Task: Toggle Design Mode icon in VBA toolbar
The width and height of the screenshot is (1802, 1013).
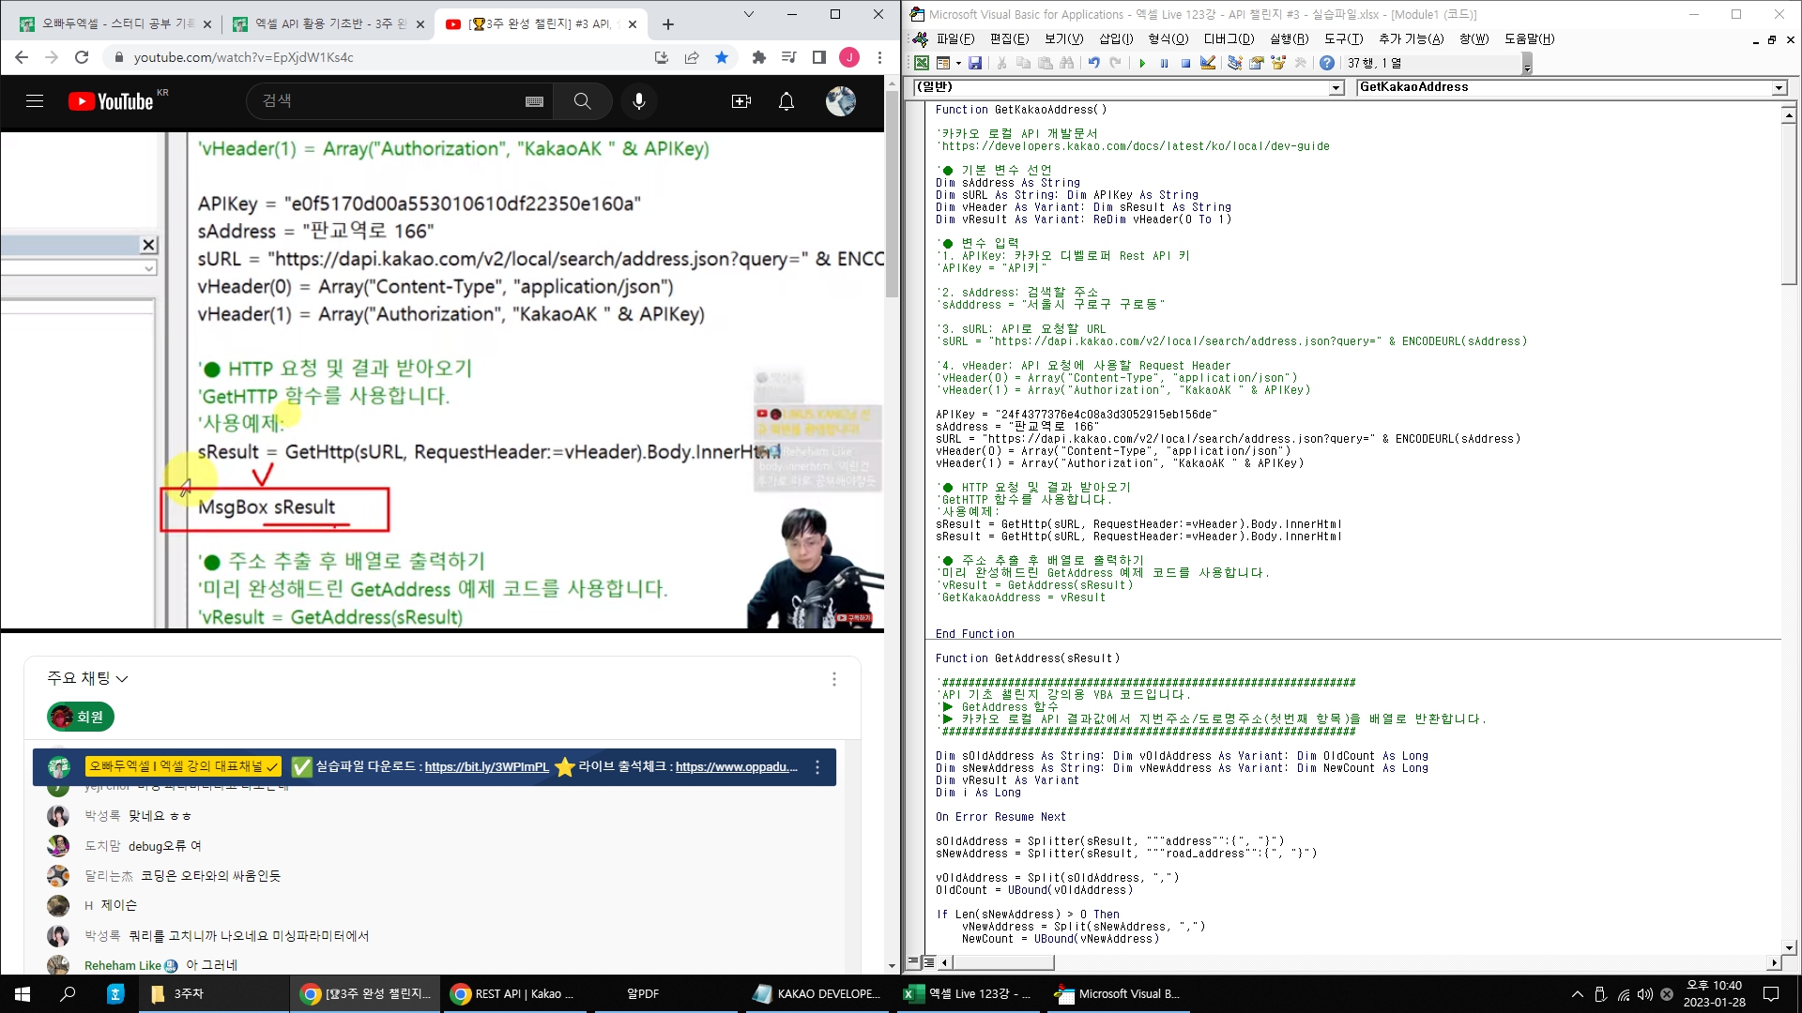Action: pos(1208,63)
